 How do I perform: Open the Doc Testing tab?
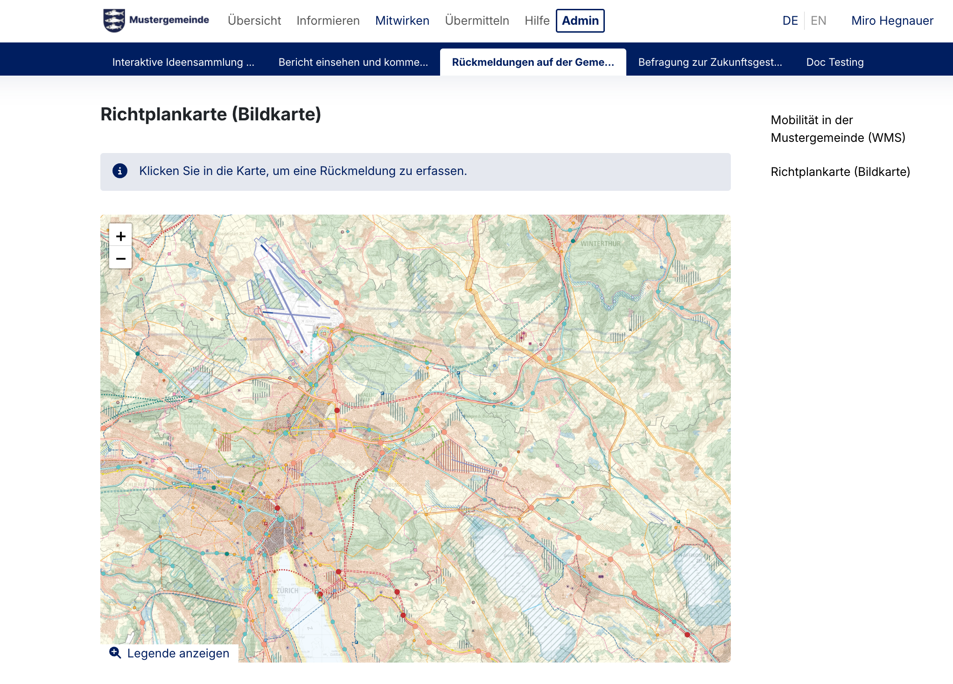point(834,62)
